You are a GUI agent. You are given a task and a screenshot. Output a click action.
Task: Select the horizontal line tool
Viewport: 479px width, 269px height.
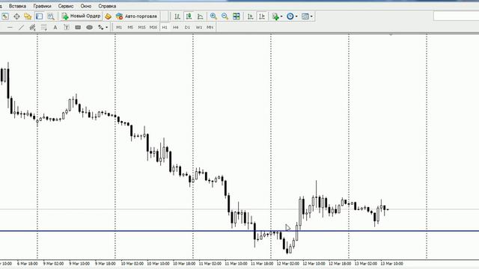coord(10,28)
